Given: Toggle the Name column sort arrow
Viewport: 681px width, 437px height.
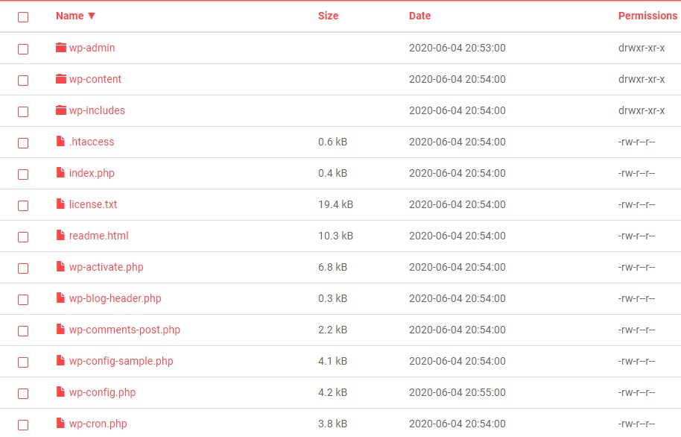Looking at the screenshot, I should (91, 16).
